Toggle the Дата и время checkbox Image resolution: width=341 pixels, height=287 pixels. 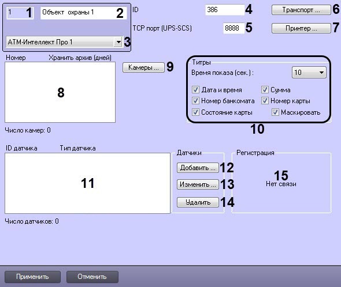pos(195,89)
